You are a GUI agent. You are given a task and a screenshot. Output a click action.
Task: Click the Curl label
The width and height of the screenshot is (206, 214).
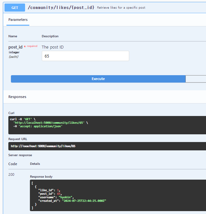tap(11, 113)
